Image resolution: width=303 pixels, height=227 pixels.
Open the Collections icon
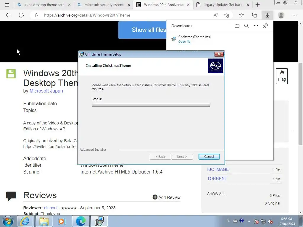click(x=254, y=15)
